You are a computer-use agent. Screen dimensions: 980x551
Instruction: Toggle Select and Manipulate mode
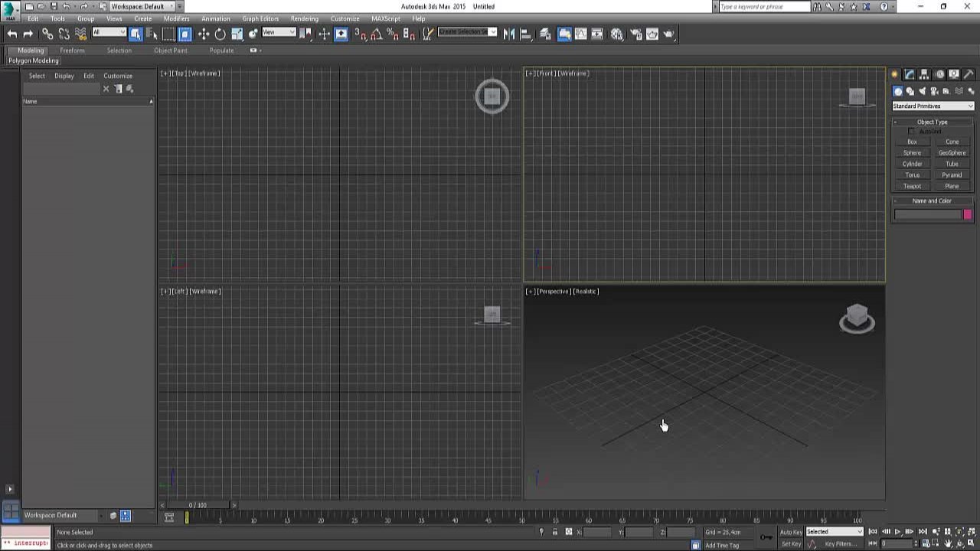(325, 34)
